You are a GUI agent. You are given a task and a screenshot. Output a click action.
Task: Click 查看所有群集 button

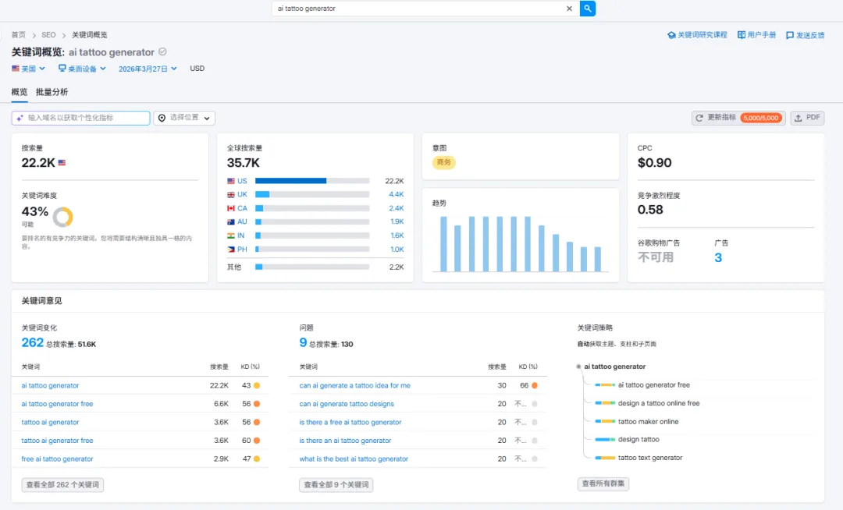603,483
